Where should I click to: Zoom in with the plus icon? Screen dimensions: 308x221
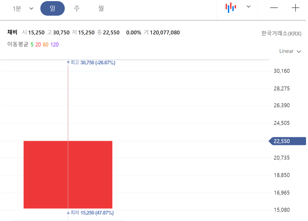point(295,8)
